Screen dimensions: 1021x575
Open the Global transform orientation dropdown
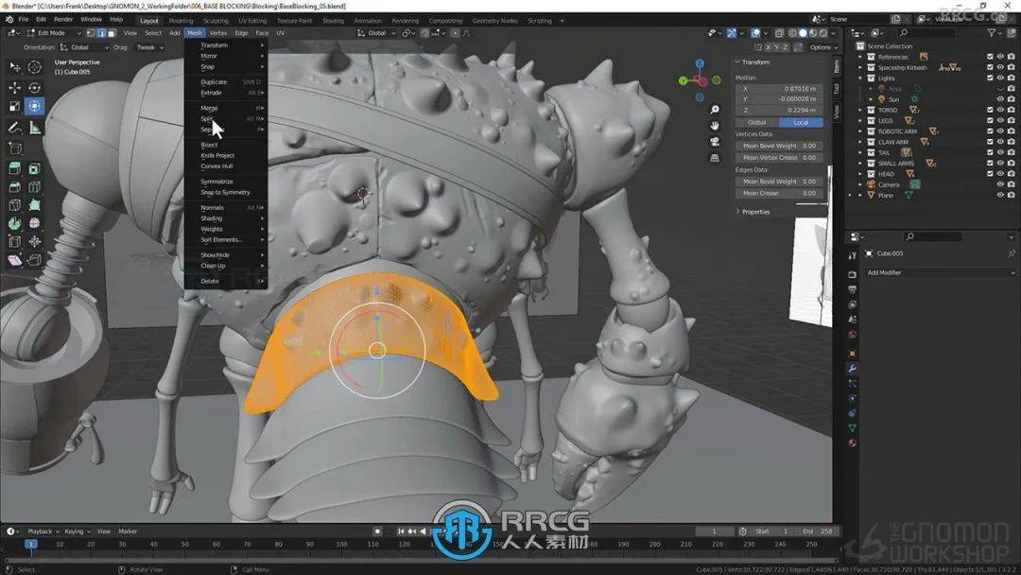tap(374, 32)
